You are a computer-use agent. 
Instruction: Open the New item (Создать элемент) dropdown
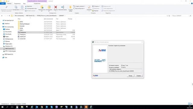[x=79, y=6]
